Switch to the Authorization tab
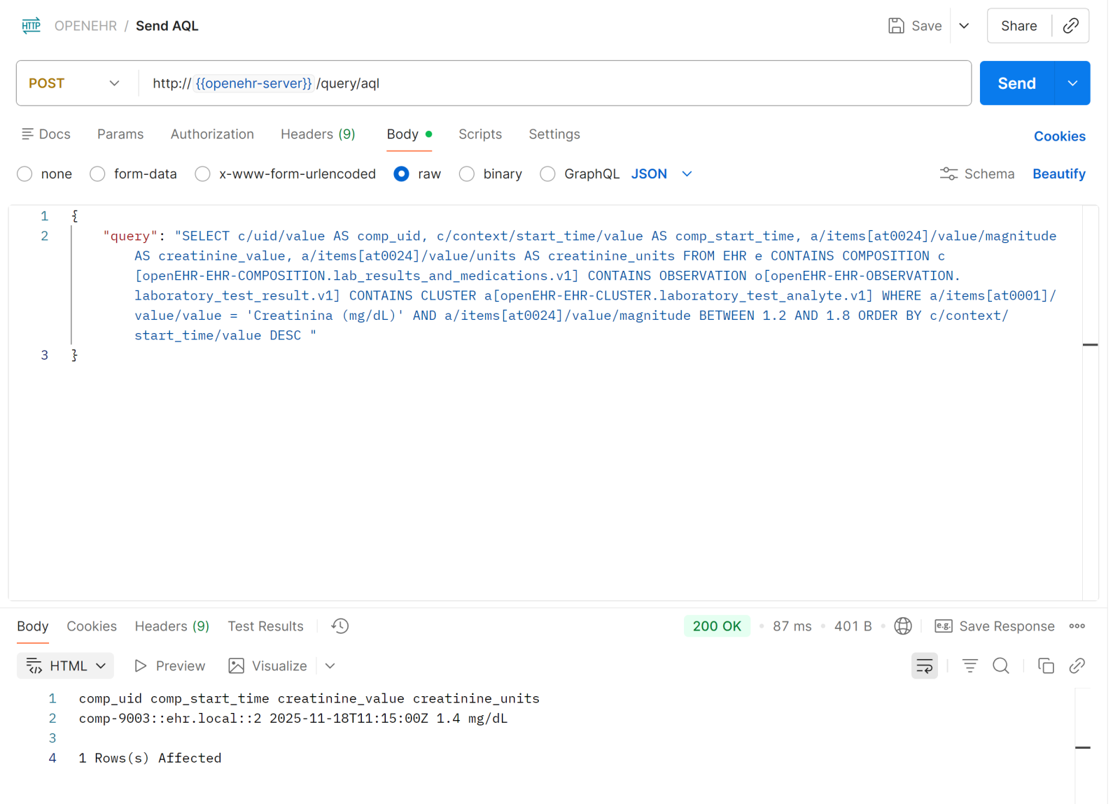 coord(212,134)
